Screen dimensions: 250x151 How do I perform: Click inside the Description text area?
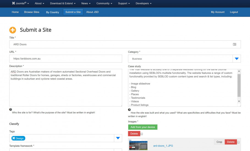[66, 88]
